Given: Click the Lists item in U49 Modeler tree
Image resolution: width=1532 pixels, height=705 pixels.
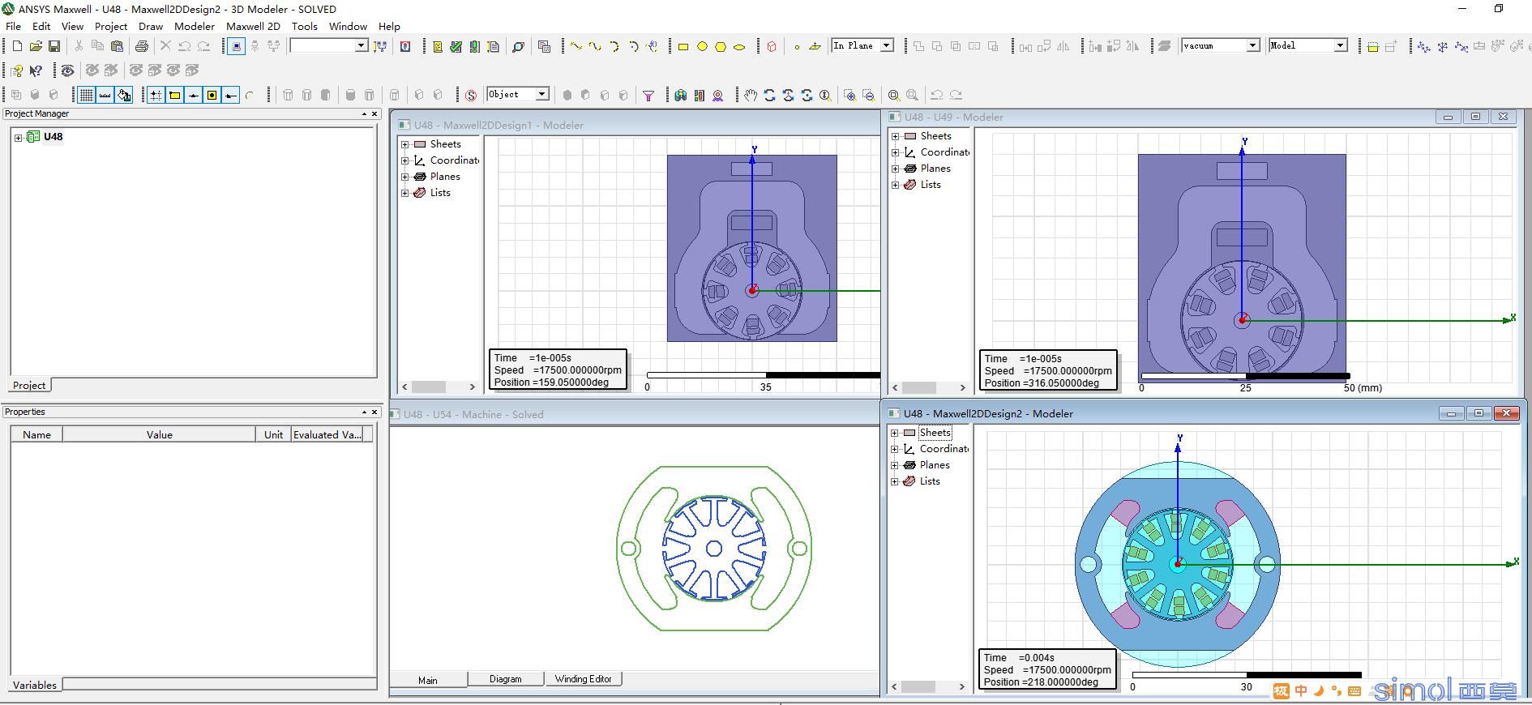Looking at the screenshot, I should pyautogui.click(x=931, y=185).
